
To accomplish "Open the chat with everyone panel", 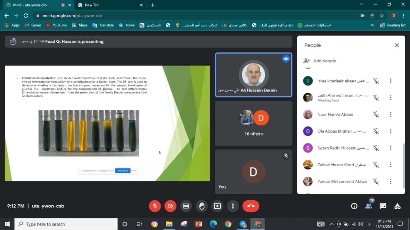I will 383,206.
